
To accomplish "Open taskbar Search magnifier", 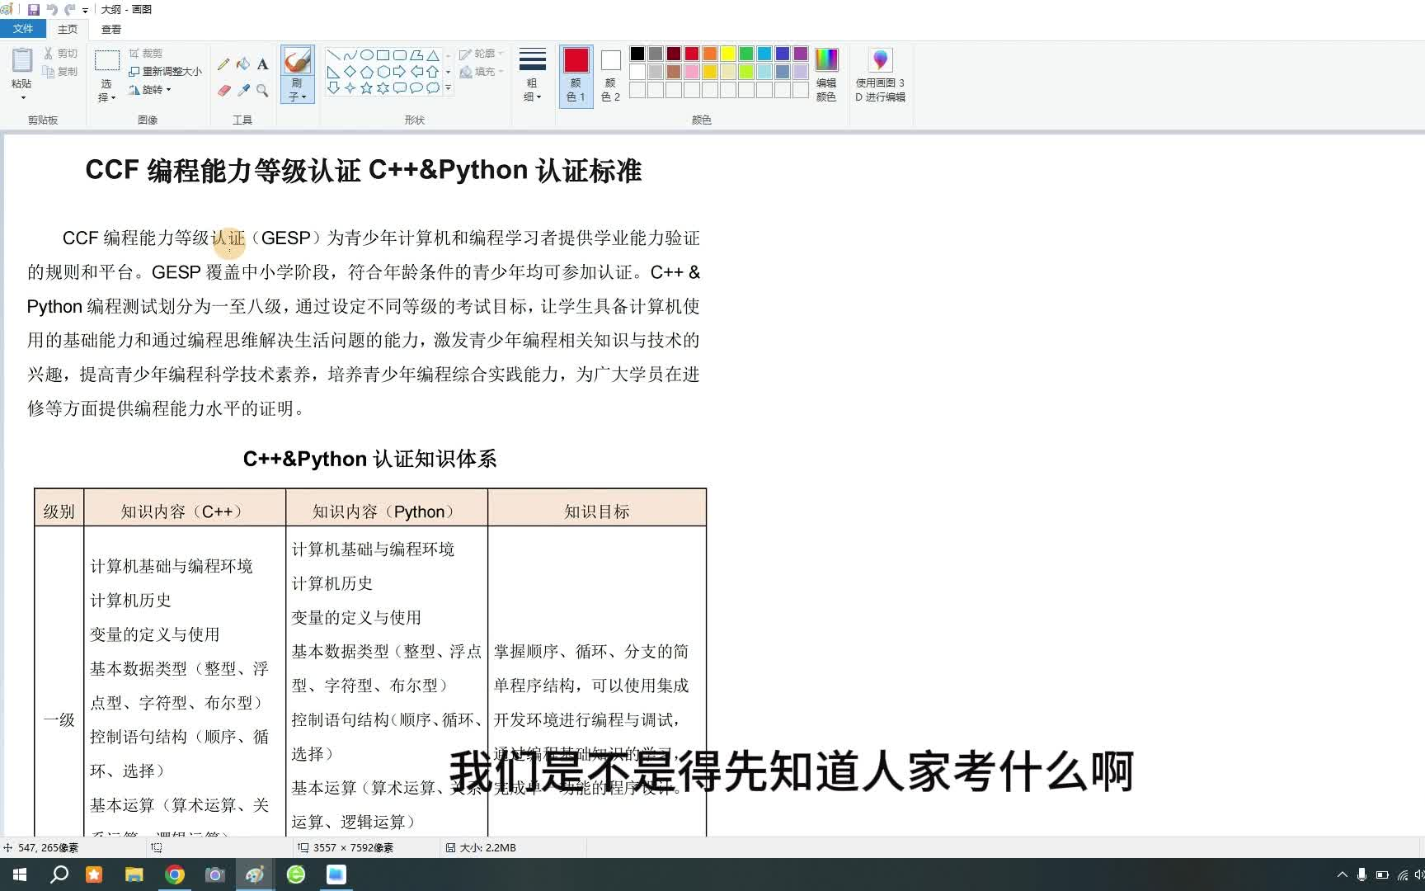I will [59, 874].
